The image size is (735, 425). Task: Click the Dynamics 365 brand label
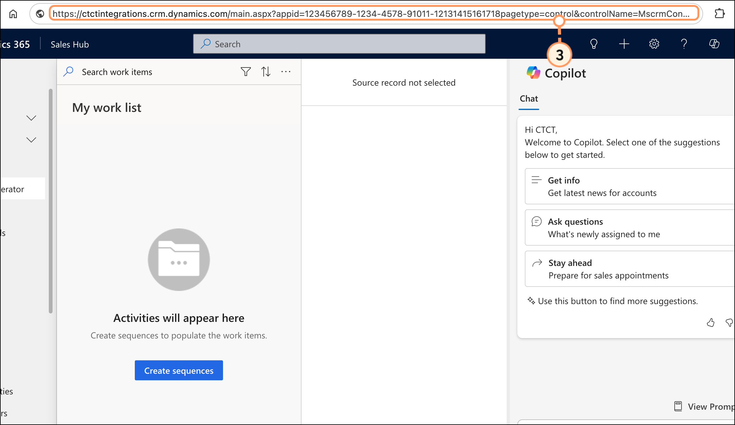tap(15, 44)
